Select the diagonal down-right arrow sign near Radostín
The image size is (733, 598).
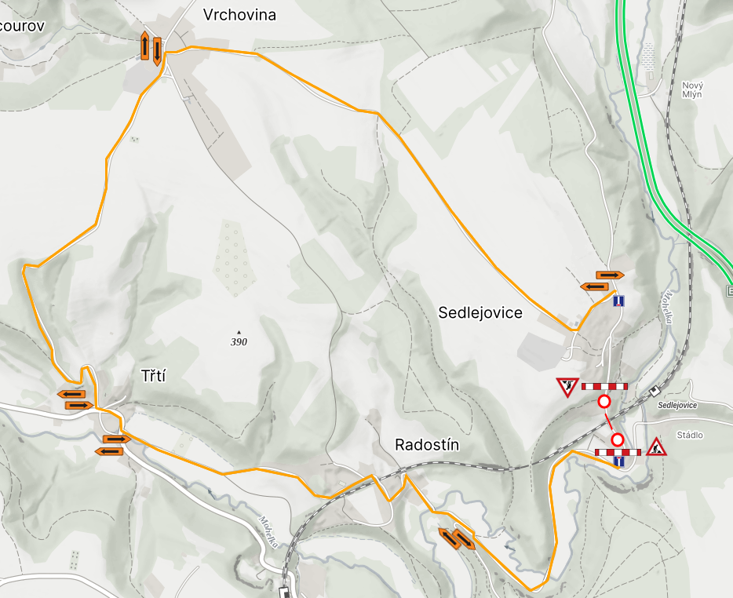click(x=464, y=540)
